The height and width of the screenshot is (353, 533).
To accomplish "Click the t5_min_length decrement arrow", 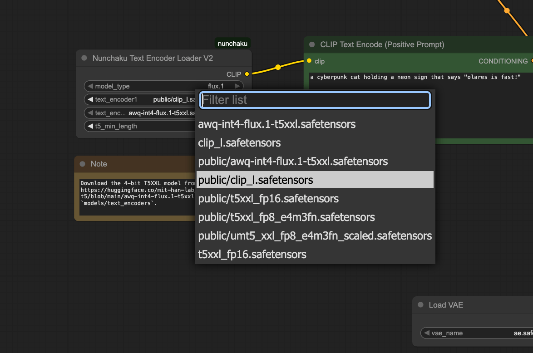I will coord(90,126).
